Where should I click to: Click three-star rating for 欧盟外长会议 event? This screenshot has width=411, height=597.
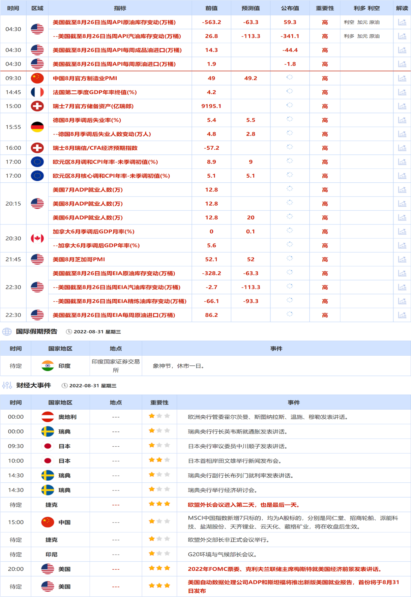pyautogui.click(x=159, y=504)
